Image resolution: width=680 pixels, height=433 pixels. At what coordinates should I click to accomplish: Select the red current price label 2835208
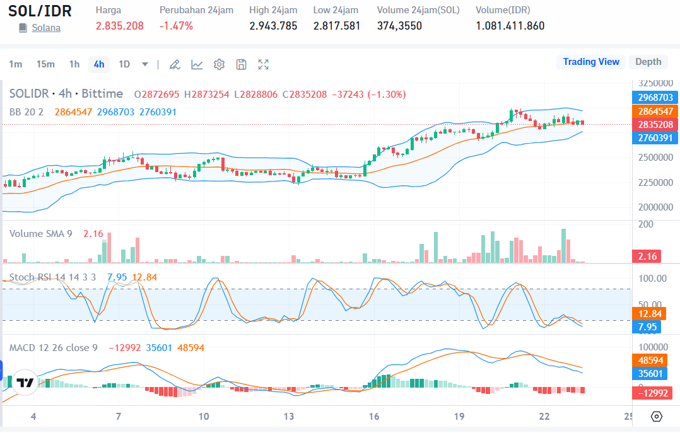(x=654, y=125)
